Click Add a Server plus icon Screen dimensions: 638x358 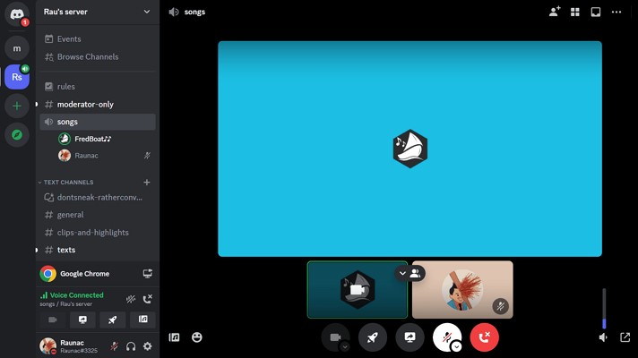tap(17, 106)
